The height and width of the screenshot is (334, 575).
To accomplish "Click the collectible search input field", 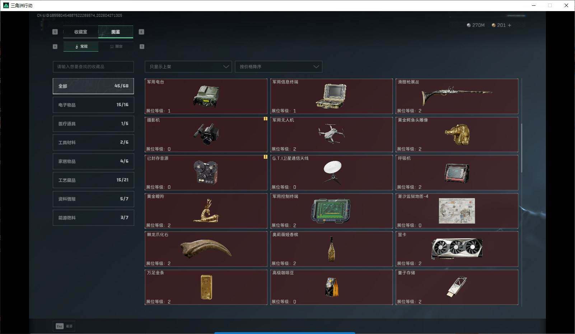I will pos(93,67).
